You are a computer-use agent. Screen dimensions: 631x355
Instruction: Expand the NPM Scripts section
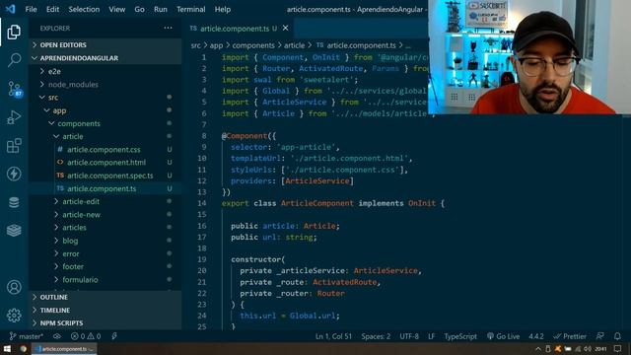point(105,322)
